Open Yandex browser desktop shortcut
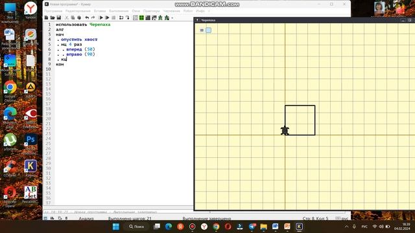 click(30, 10)
